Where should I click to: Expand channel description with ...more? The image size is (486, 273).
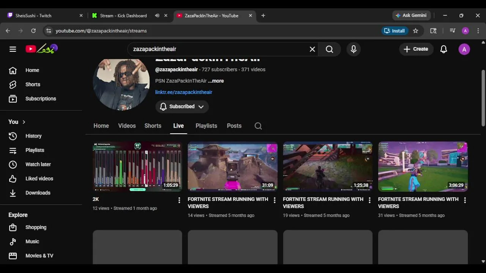click(216, 81)
